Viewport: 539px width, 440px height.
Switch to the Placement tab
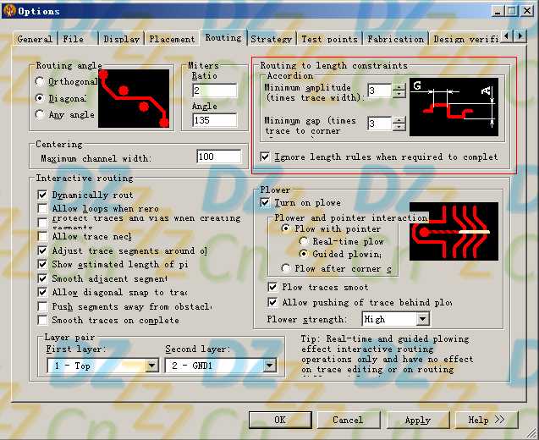pos(172,39)
